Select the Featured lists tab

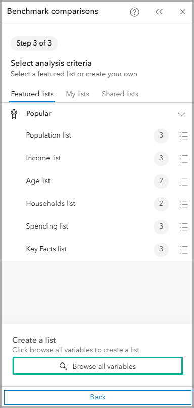[x=32, y=94]
